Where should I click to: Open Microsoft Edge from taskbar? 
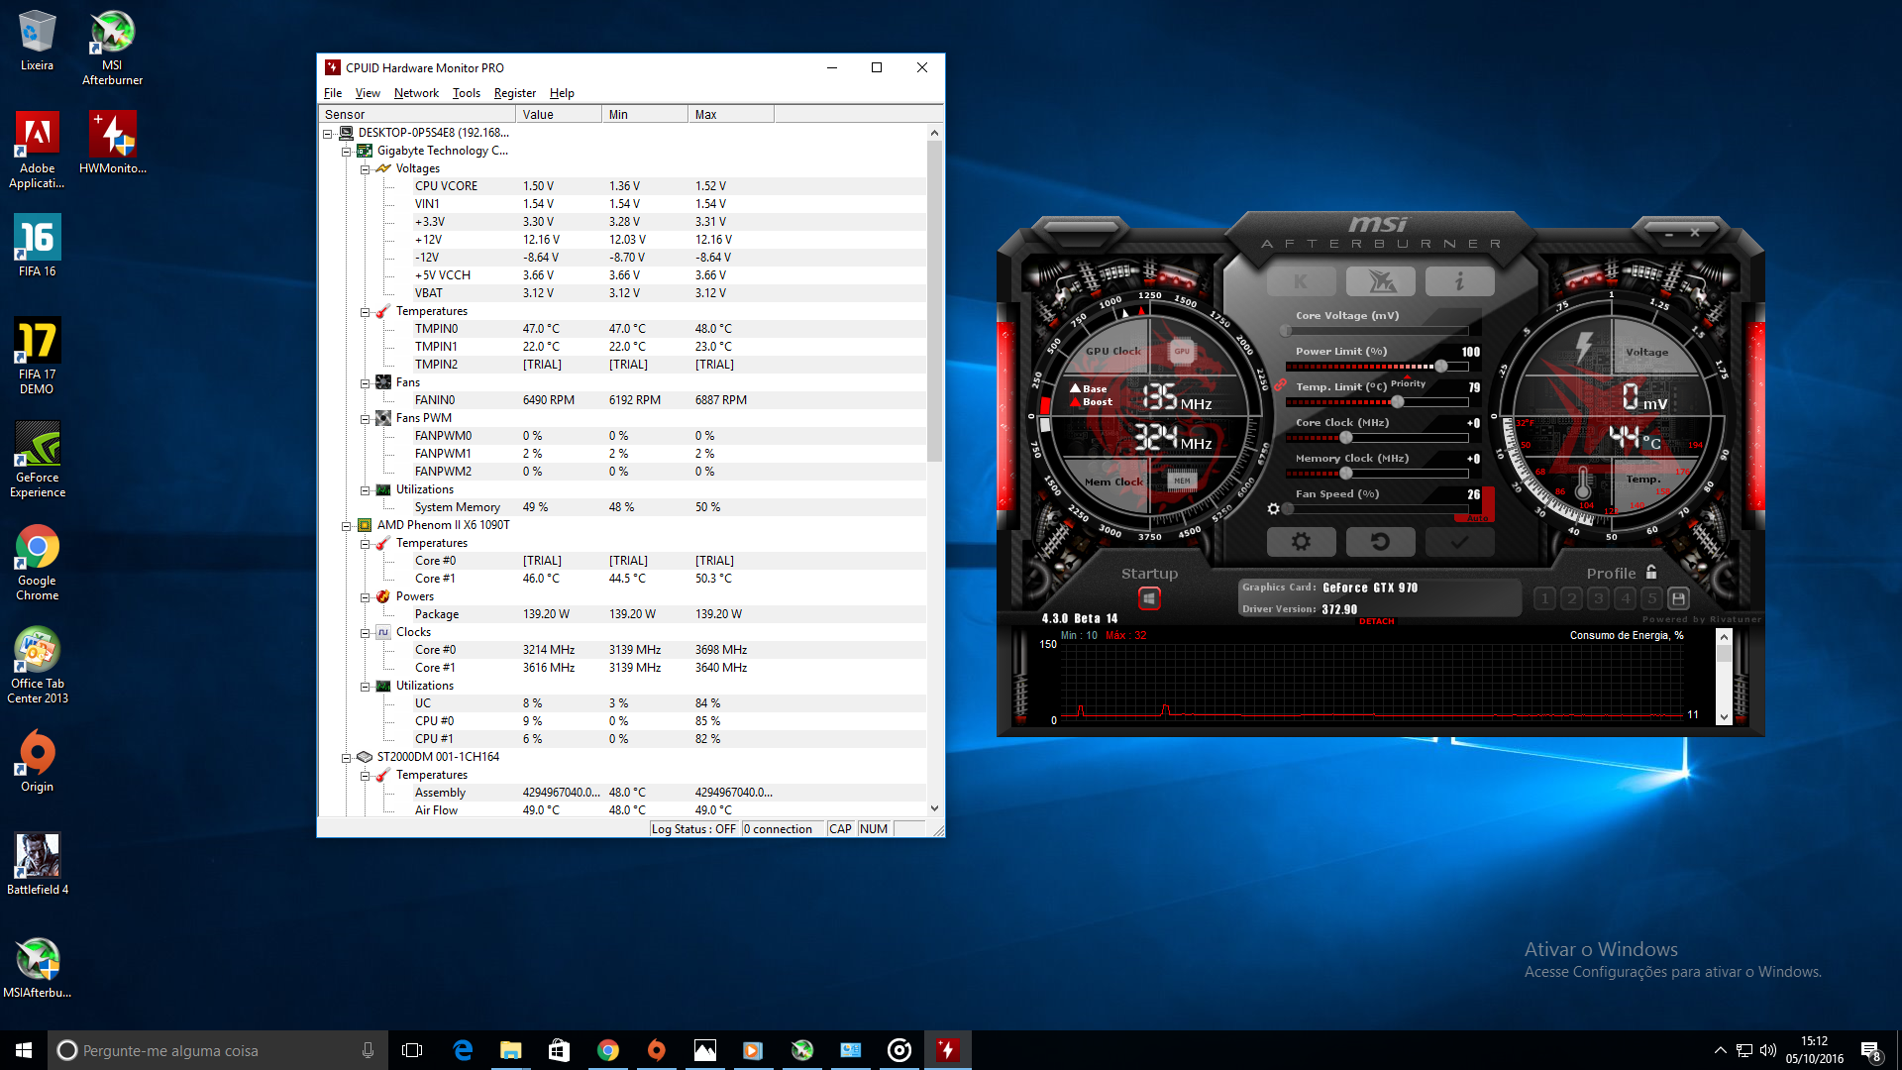pyautogui.click(x=463, y=1050)
